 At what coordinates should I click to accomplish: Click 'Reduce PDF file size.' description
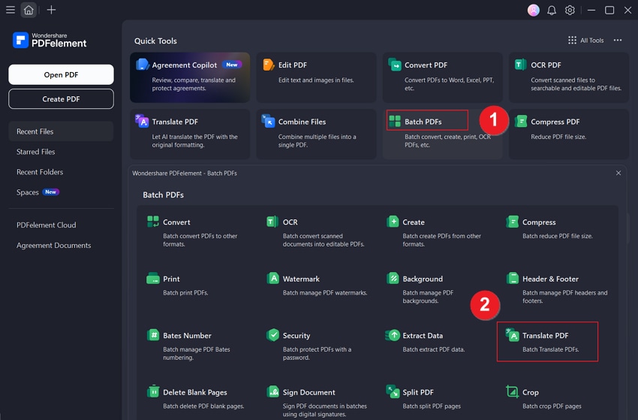point(558,137)
